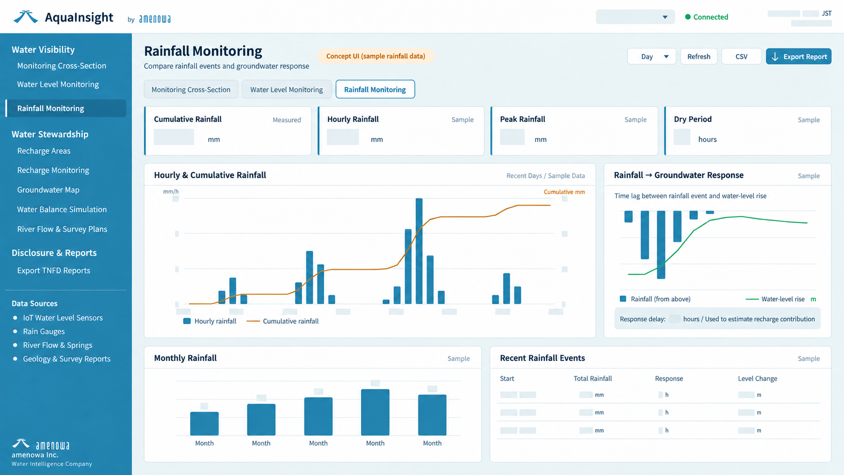Image resolution: width=844 pixels, height=475 pixels.
Task: Switch to the Water Level Monitoring tab
Action: pyautogui.click(x=286, y=89)
